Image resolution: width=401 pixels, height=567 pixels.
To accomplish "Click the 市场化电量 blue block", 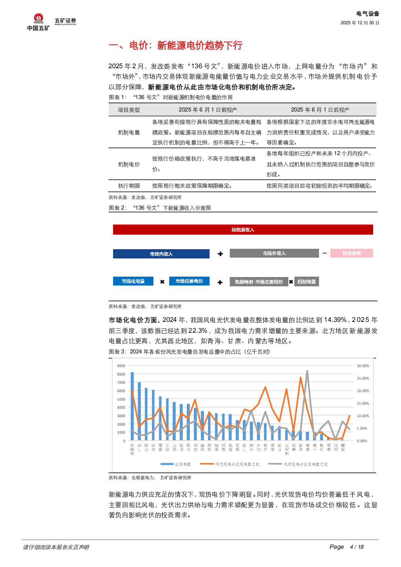I will 133,281.
